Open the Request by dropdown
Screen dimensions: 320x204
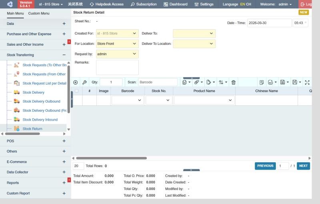117,54
